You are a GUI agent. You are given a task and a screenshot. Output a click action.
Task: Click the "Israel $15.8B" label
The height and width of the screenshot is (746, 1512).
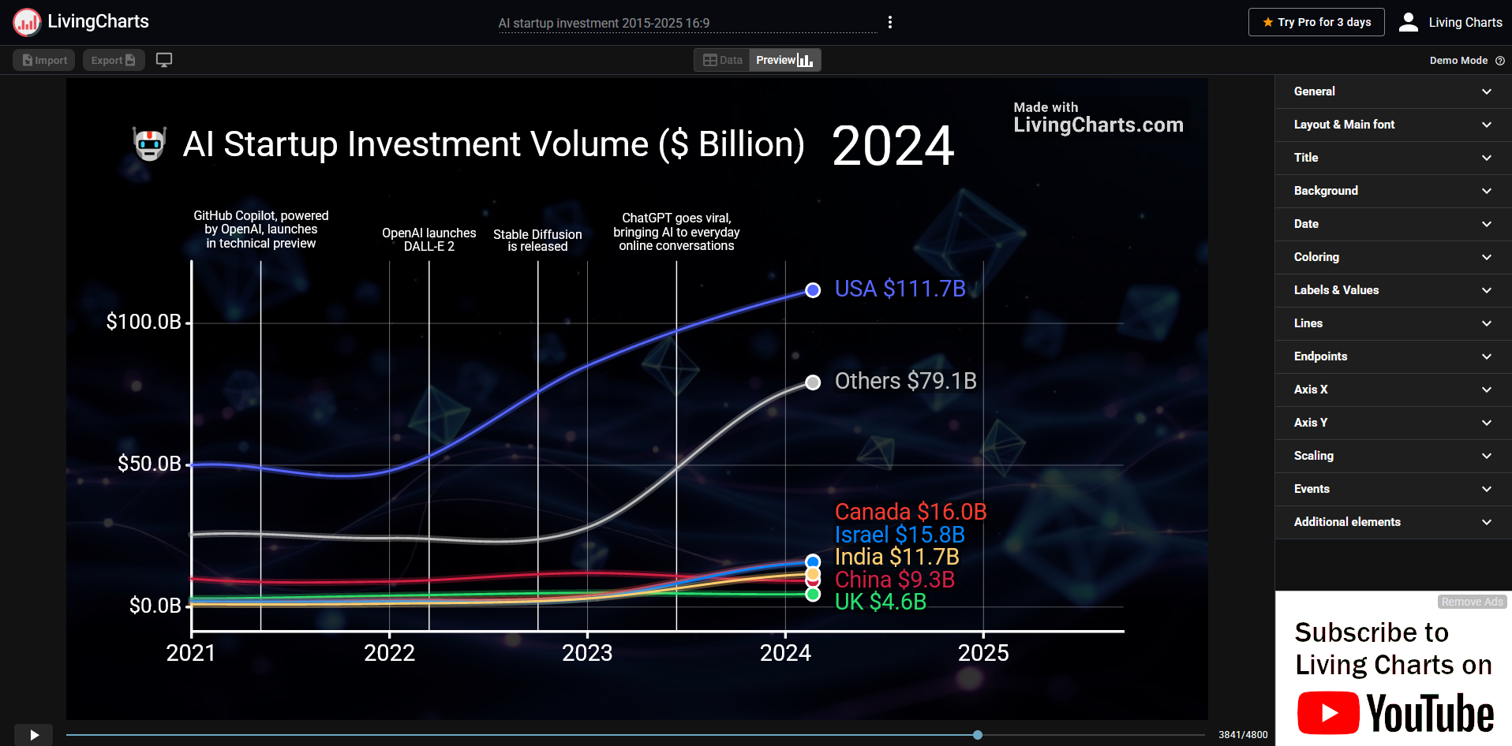coord(900,535)
